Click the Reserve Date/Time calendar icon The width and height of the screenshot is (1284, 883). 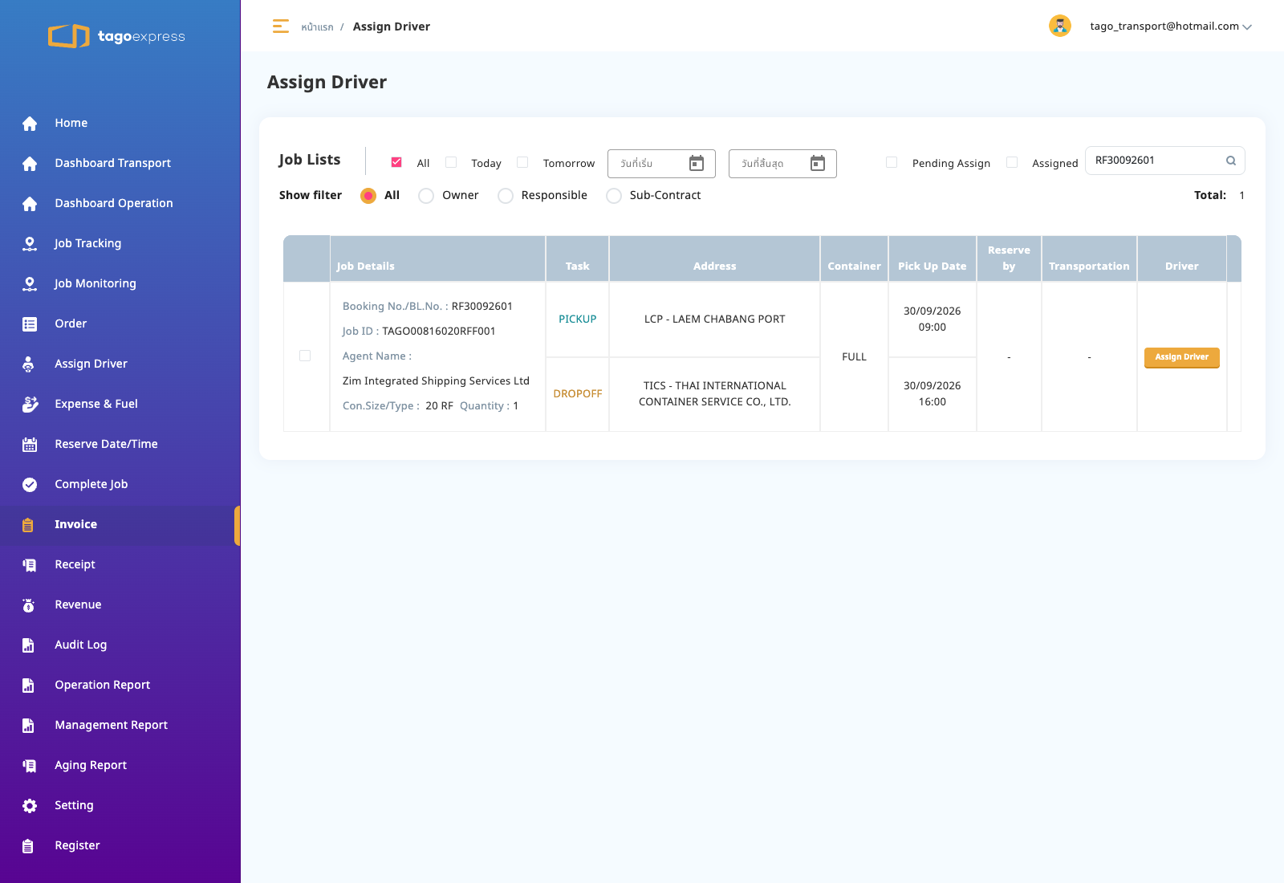(x=30, y=444)
